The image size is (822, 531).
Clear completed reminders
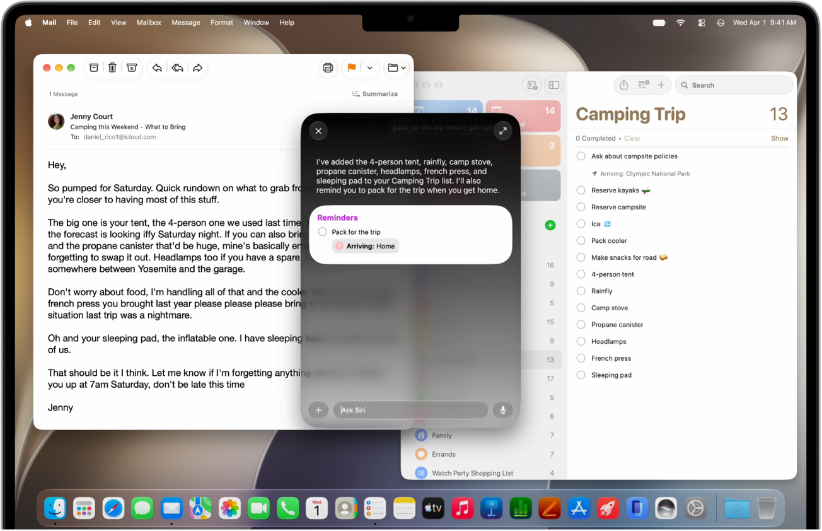point(632,138)
